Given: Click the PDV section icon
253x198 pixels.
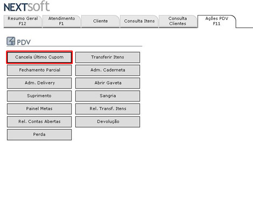Looking at the screenshot, I should click(x=11, y=41).
